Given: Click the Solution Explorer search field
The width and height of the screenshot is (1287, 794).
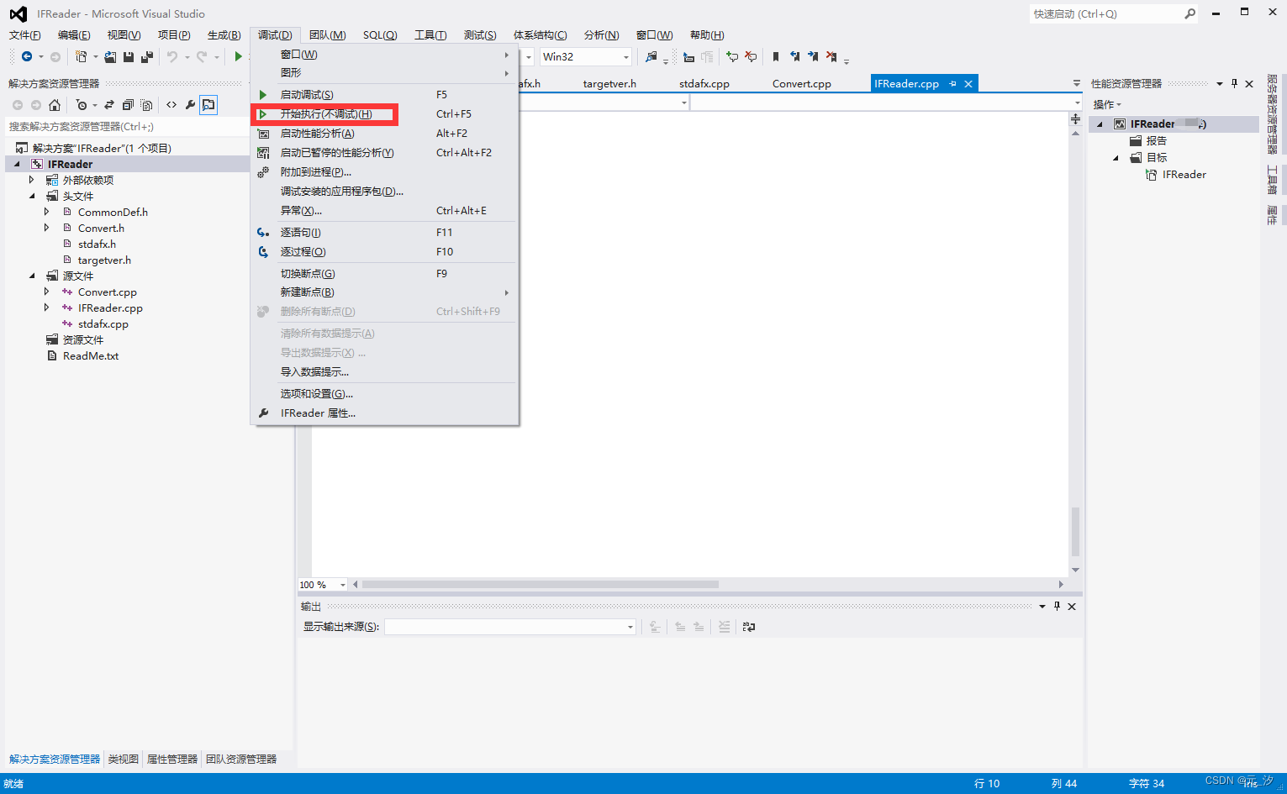Looking at the screenshot, I should click(126, 127).
